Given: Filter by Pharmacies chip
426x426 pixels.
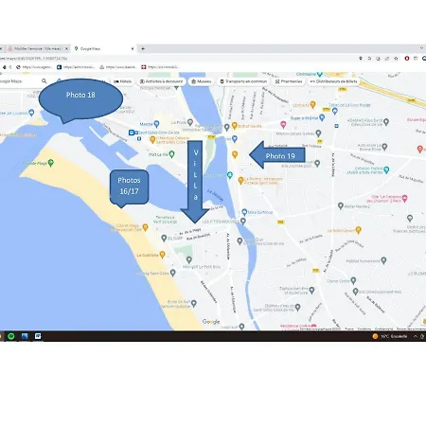Looking at the screenshot, I should tap(289, 81).
